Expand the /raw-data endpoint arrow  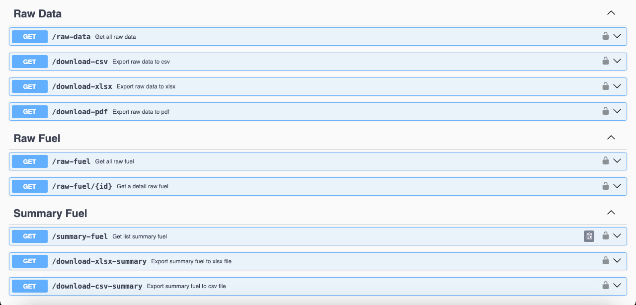tap(617, 36)
